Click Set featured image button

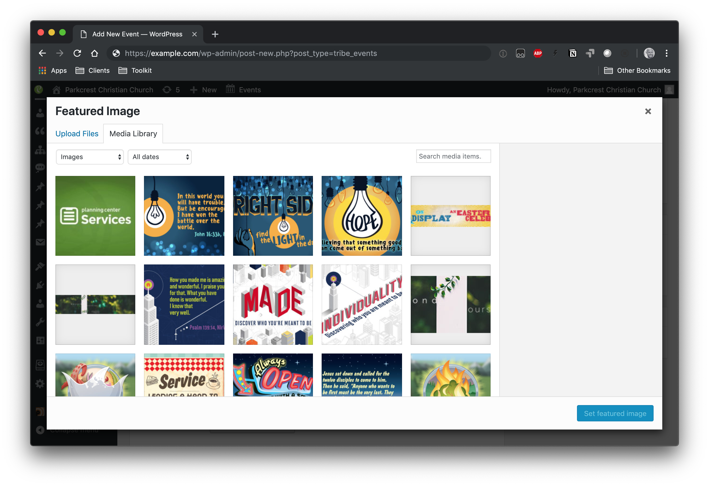pyautogui.click(x=615, y=413)
